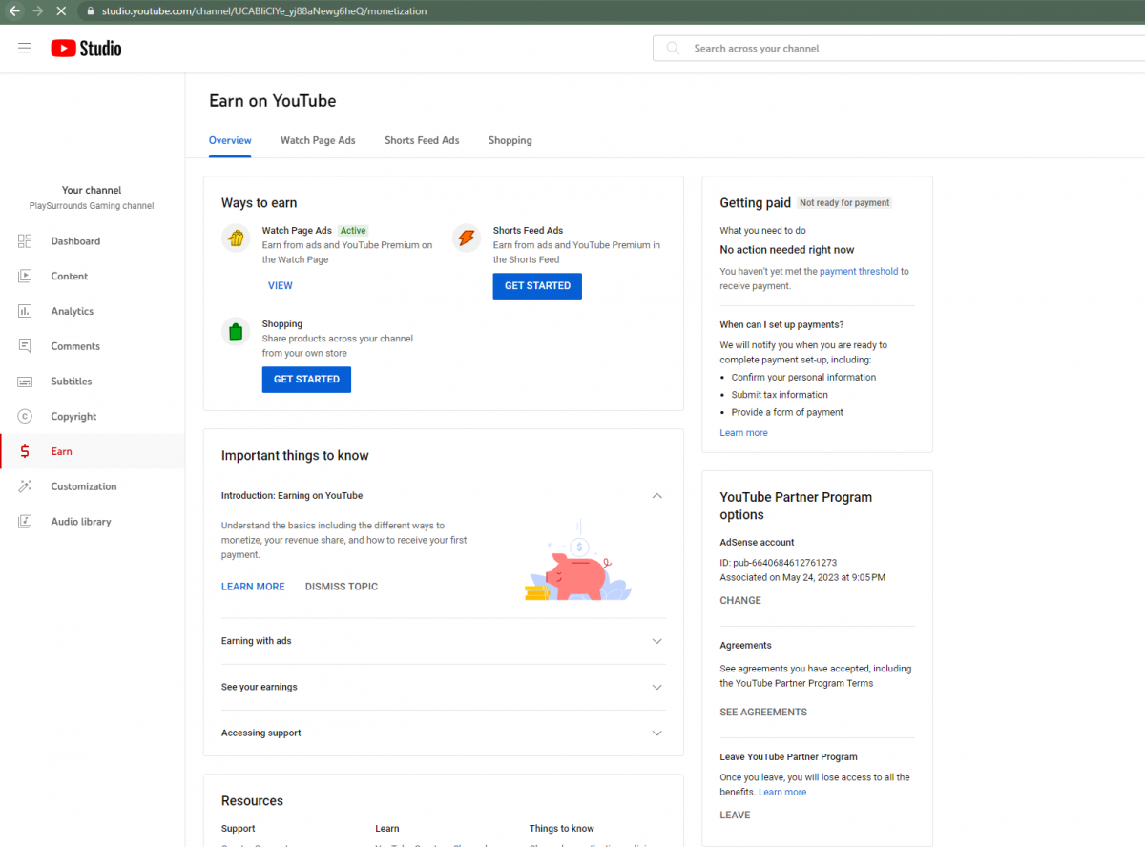Open the Analytics sidebar item

(72, 311)
